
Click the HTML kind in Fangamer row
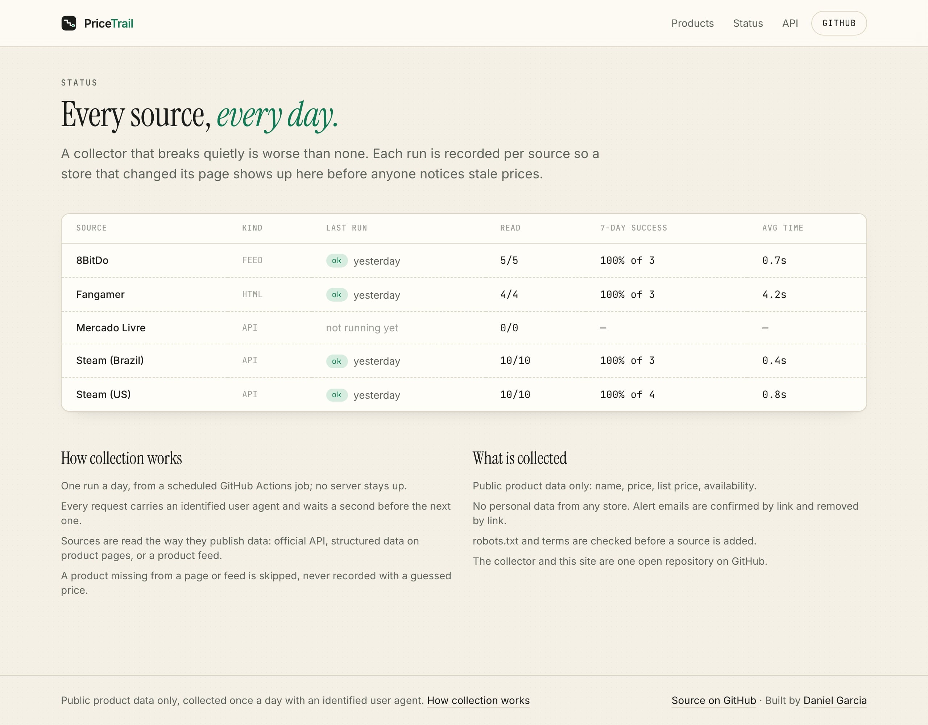(x=252, y=294)
